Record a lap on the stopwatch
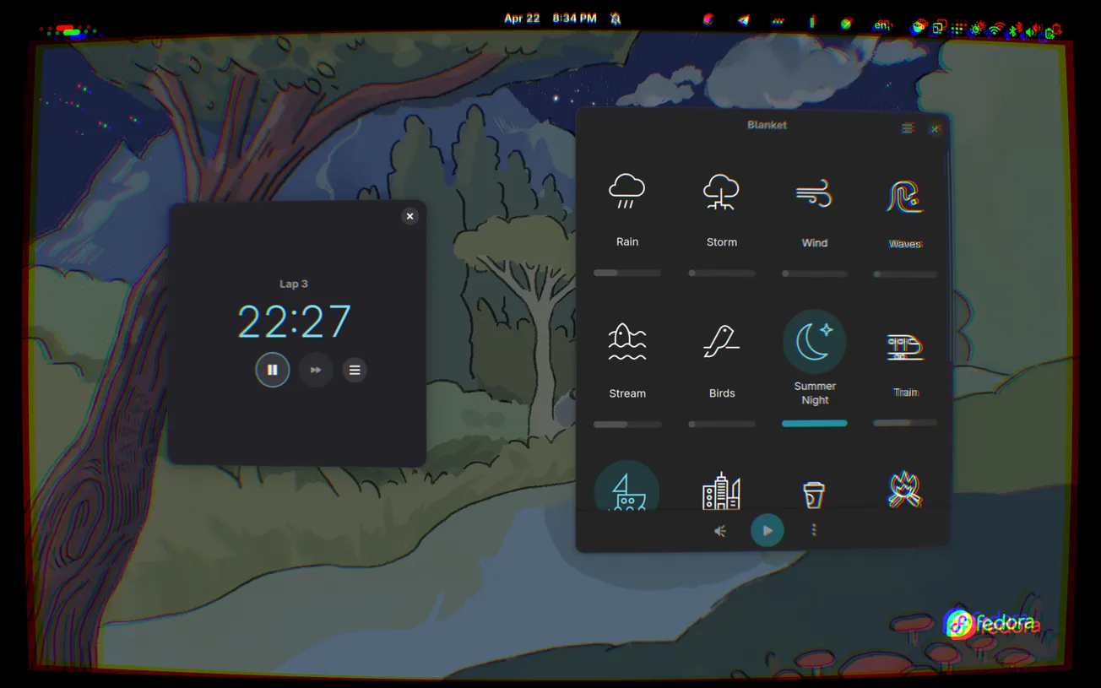 coord(316,370)
